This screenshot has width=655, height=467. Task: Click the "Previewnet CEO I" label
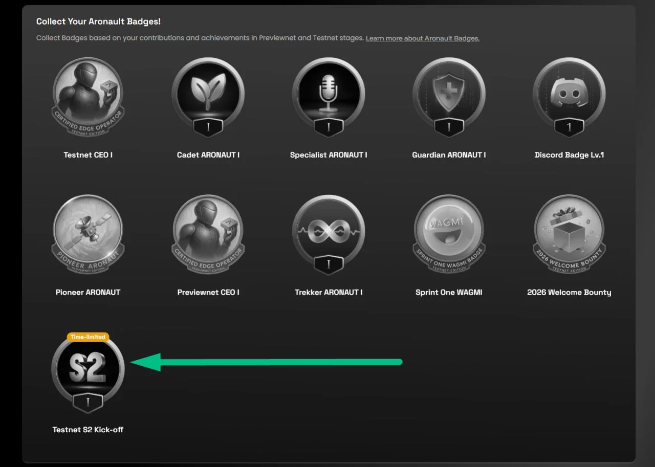coord(208,293)
